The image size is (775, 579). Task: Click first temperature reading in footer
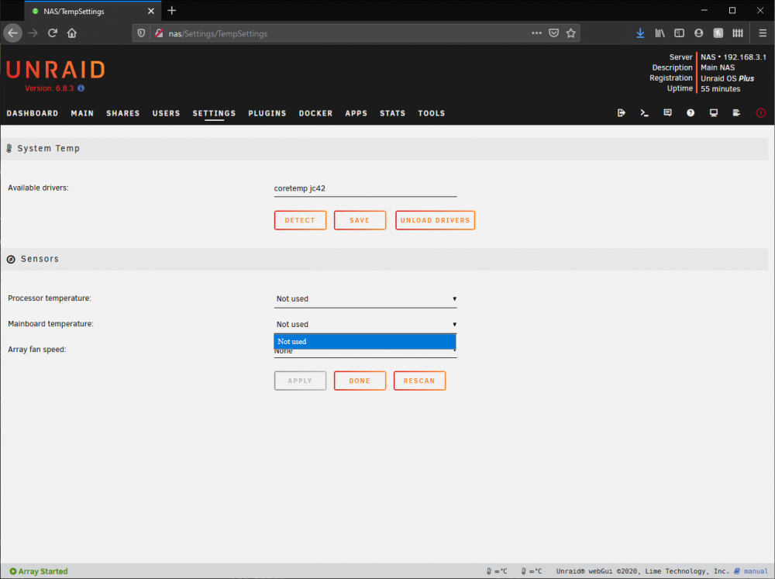click(x=497, y=571)
